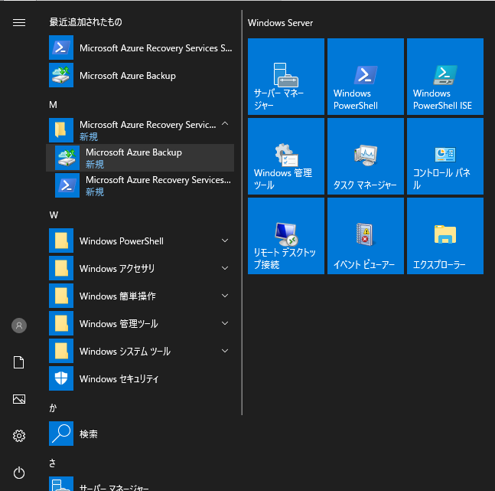This screenshot has width=495, height=491.
Task: Open the Pictures icon in the sidebar
Action: (x=19, y=399)
